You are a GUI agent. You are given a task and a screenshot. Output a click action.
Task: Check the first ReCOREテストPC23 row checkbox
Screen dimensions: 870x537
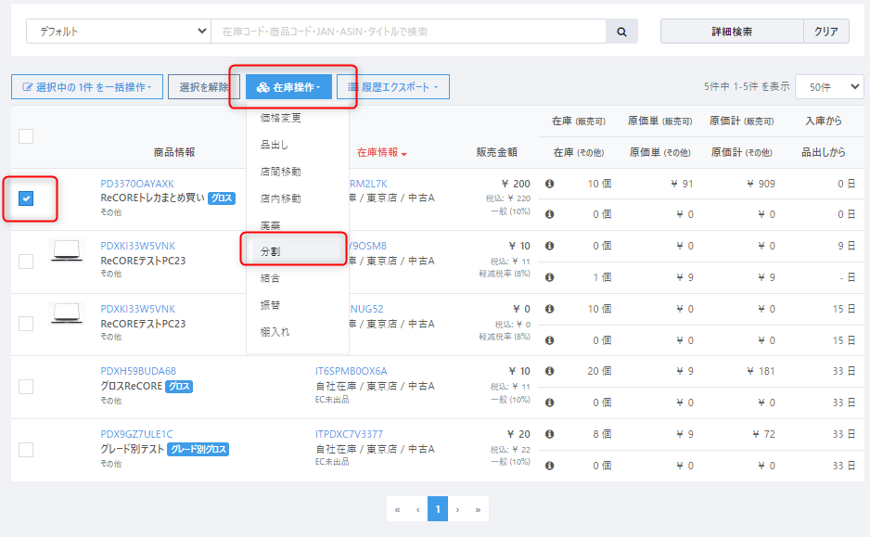pyautogui.click(x=26, y=261)
